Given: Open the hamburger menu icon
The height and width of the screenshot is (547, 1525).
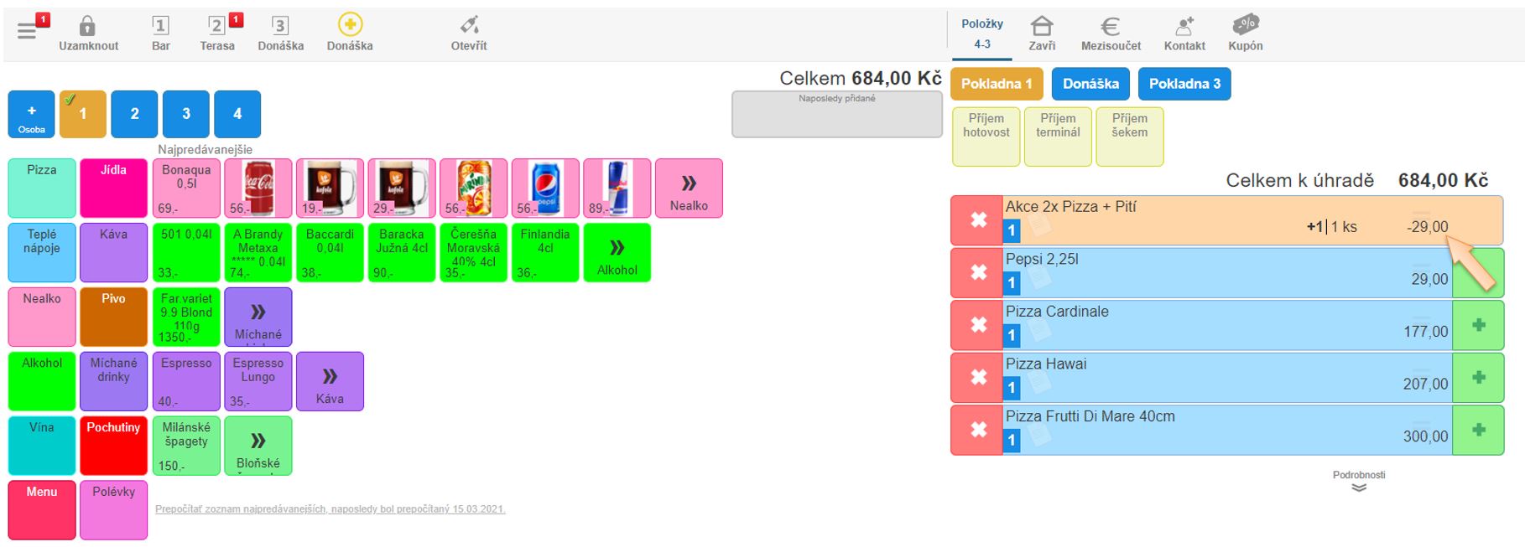Looking at the screenshot, I should (x=27, y=32).
